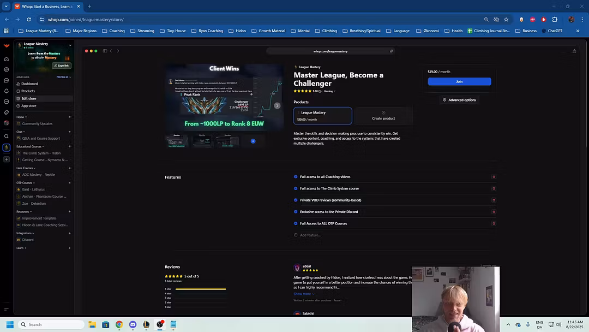Delete the 'Full access to all Coaching videos' feature
The width and height of the screenshot is (589, 332).
pyautogui.click(x=494, y=176)
